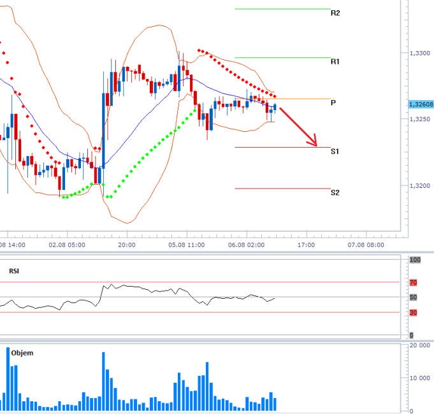Click the S2 support level label
This screenshot has width=434, height=414.
(335, 192)
